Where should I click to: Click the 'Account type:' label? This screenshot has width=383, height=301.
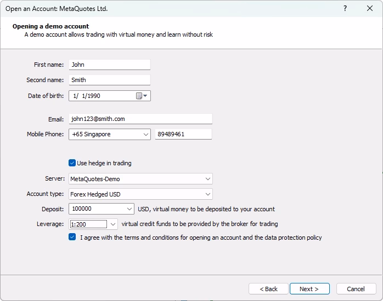click(x=45, y=194)
